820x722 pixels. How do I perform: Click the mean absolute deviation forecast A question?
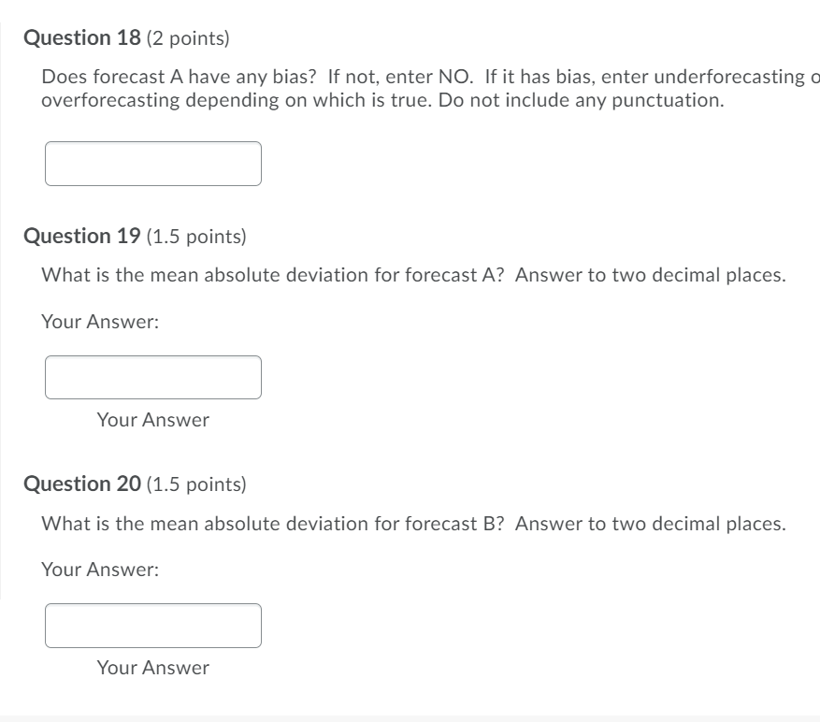[x=412, y=275]
